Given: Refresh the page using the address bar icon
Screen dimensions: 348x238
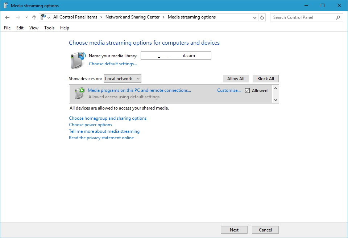Looking at the screenshot, I should point(262,17).
